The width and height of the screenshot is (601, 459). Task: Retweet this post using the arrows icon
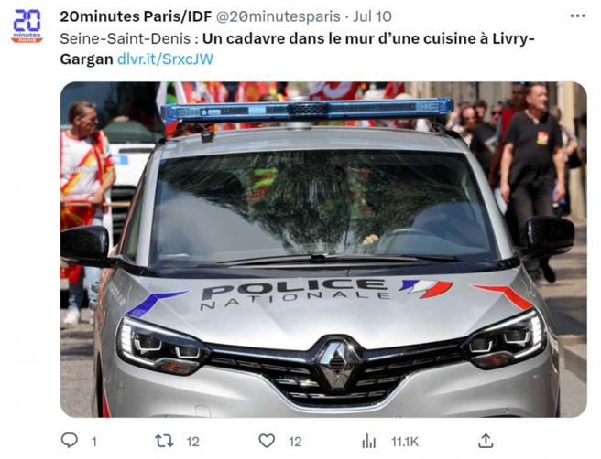click(164, 441)
